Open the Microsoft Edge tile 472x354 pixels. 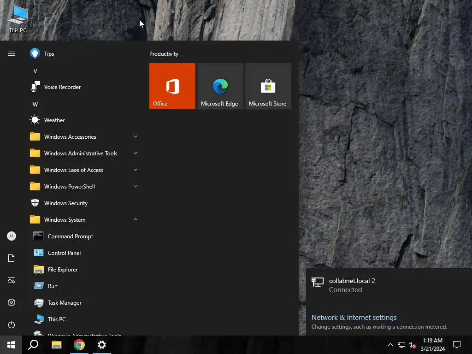[220, 86]
